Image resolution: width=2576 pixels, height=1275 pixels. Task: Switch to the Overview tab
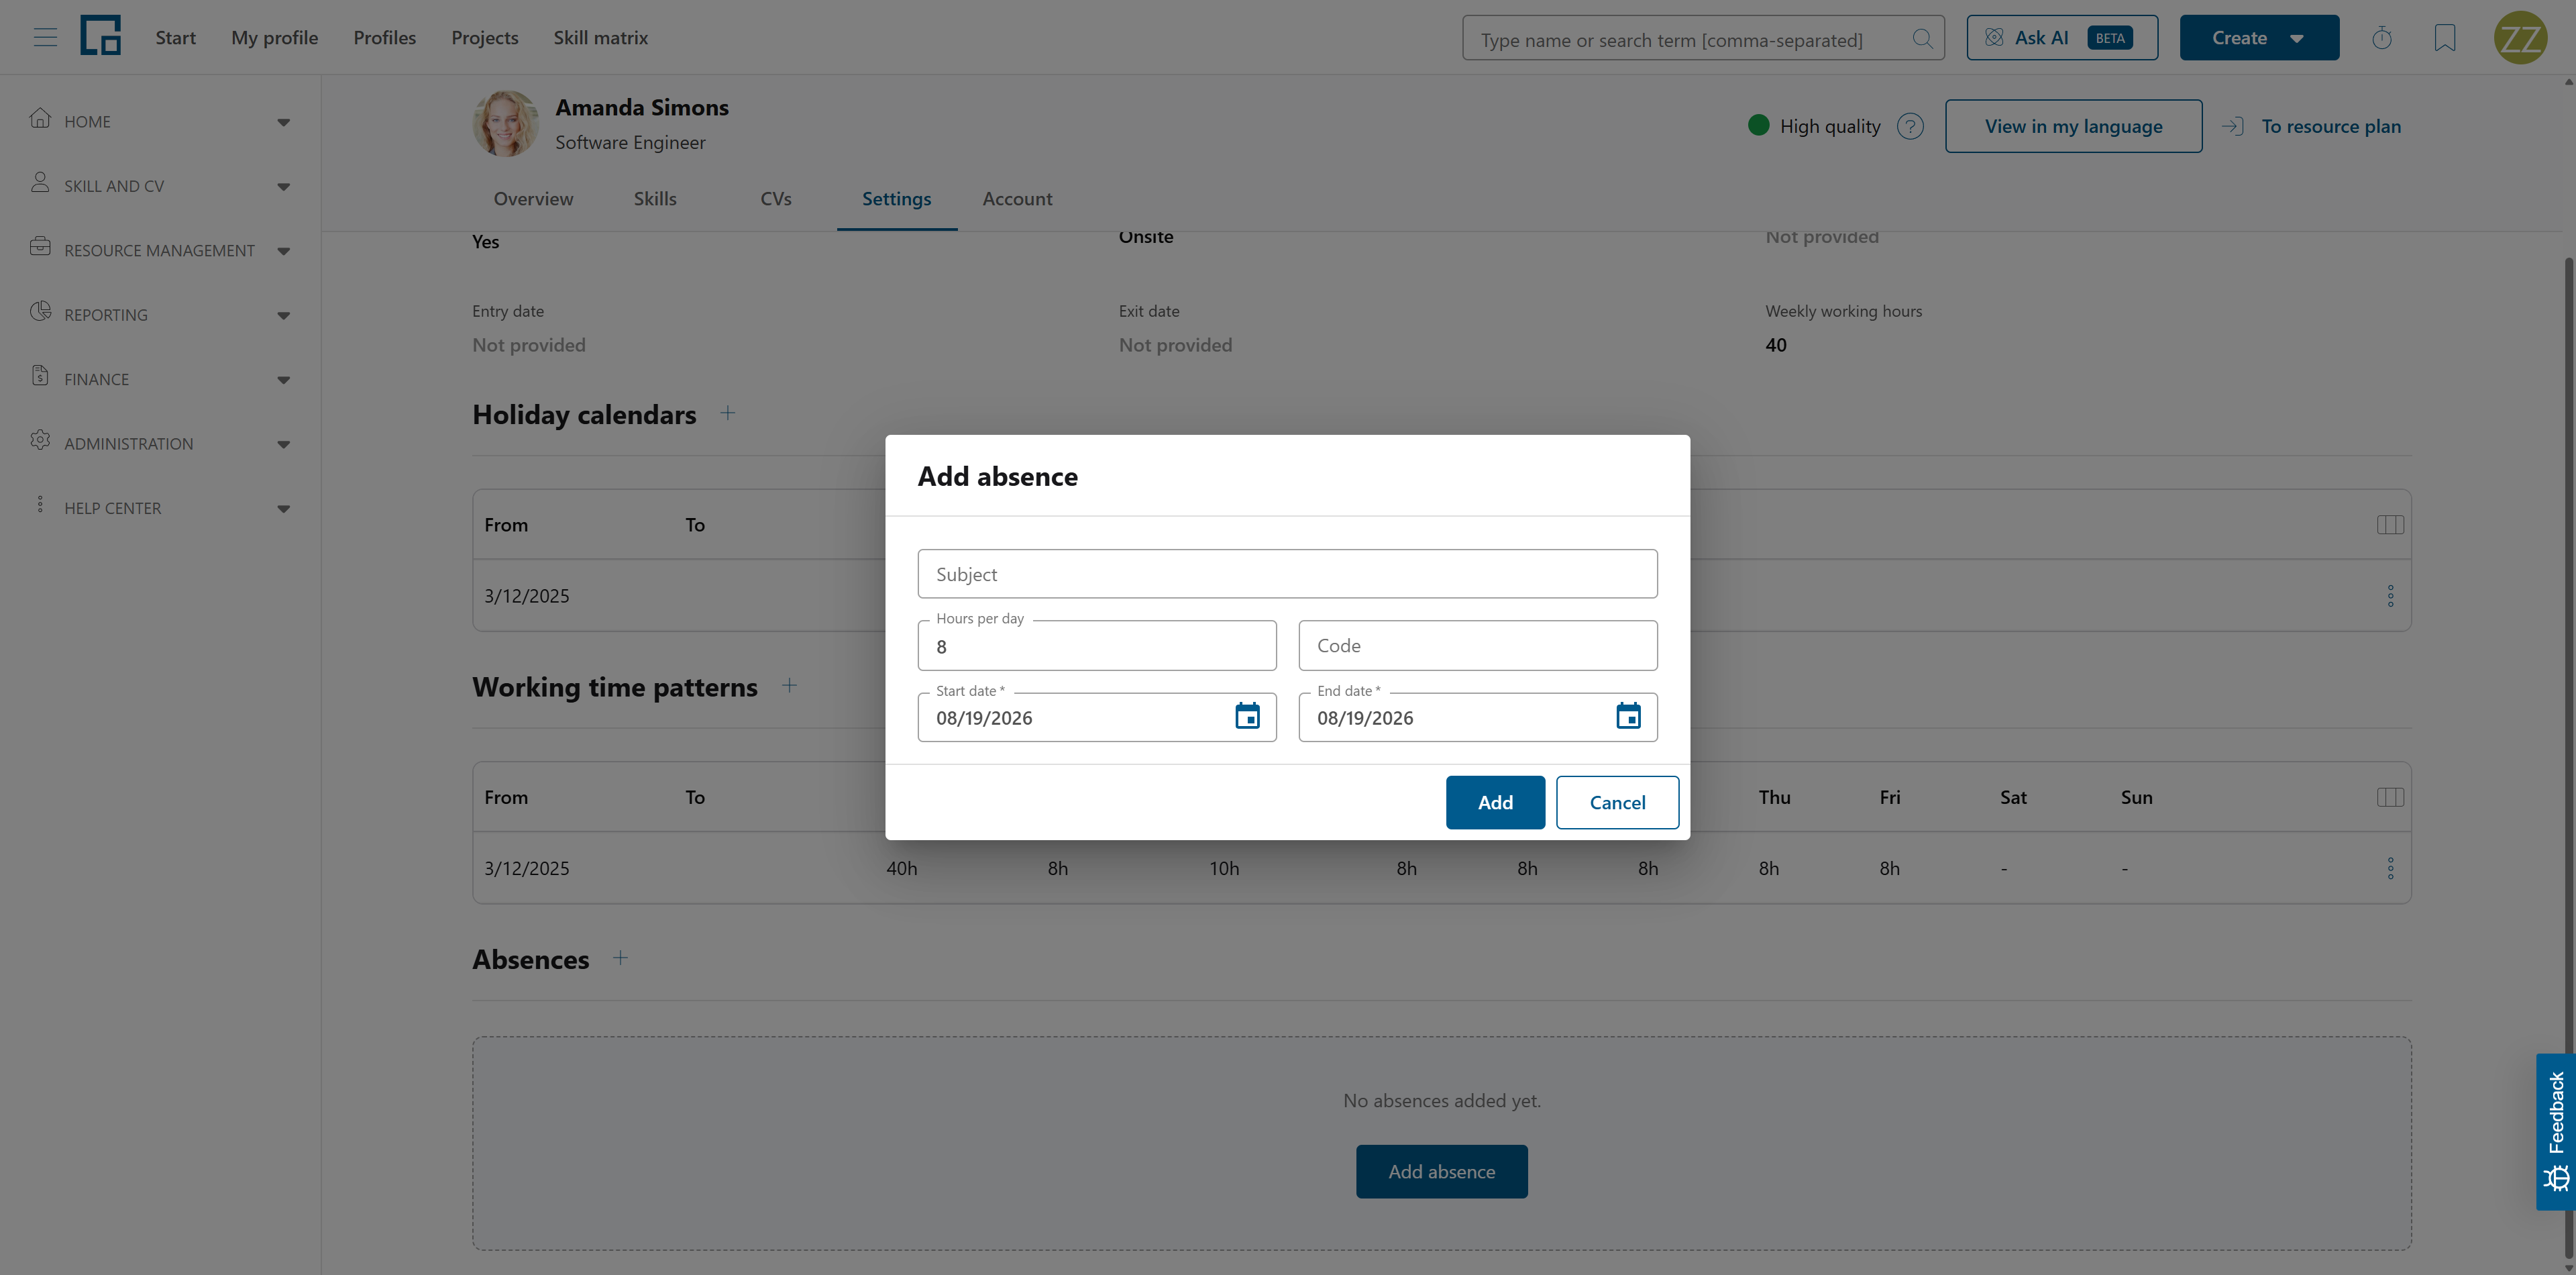pyautogui.click(x=533, y=199)
